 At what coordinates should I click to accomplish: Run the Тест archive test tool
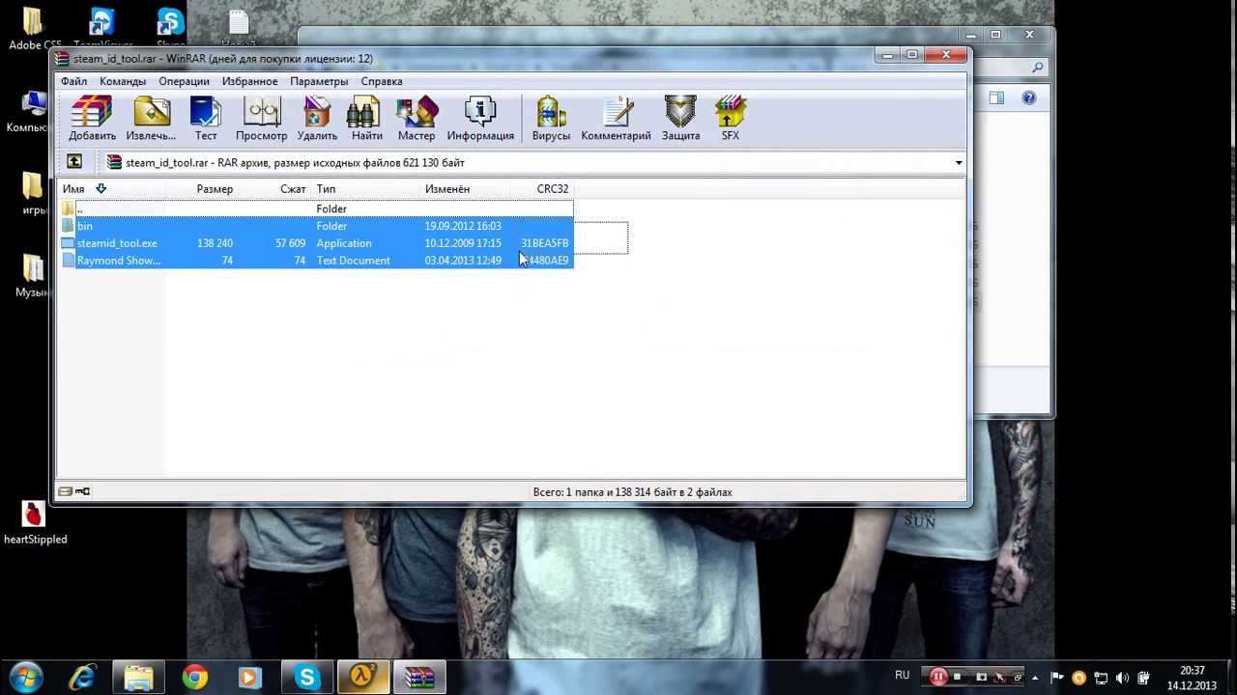click(x=206, y=118)
